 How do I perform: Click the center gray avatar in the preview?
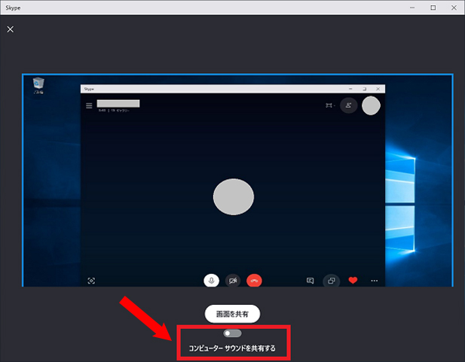(234, 196)
